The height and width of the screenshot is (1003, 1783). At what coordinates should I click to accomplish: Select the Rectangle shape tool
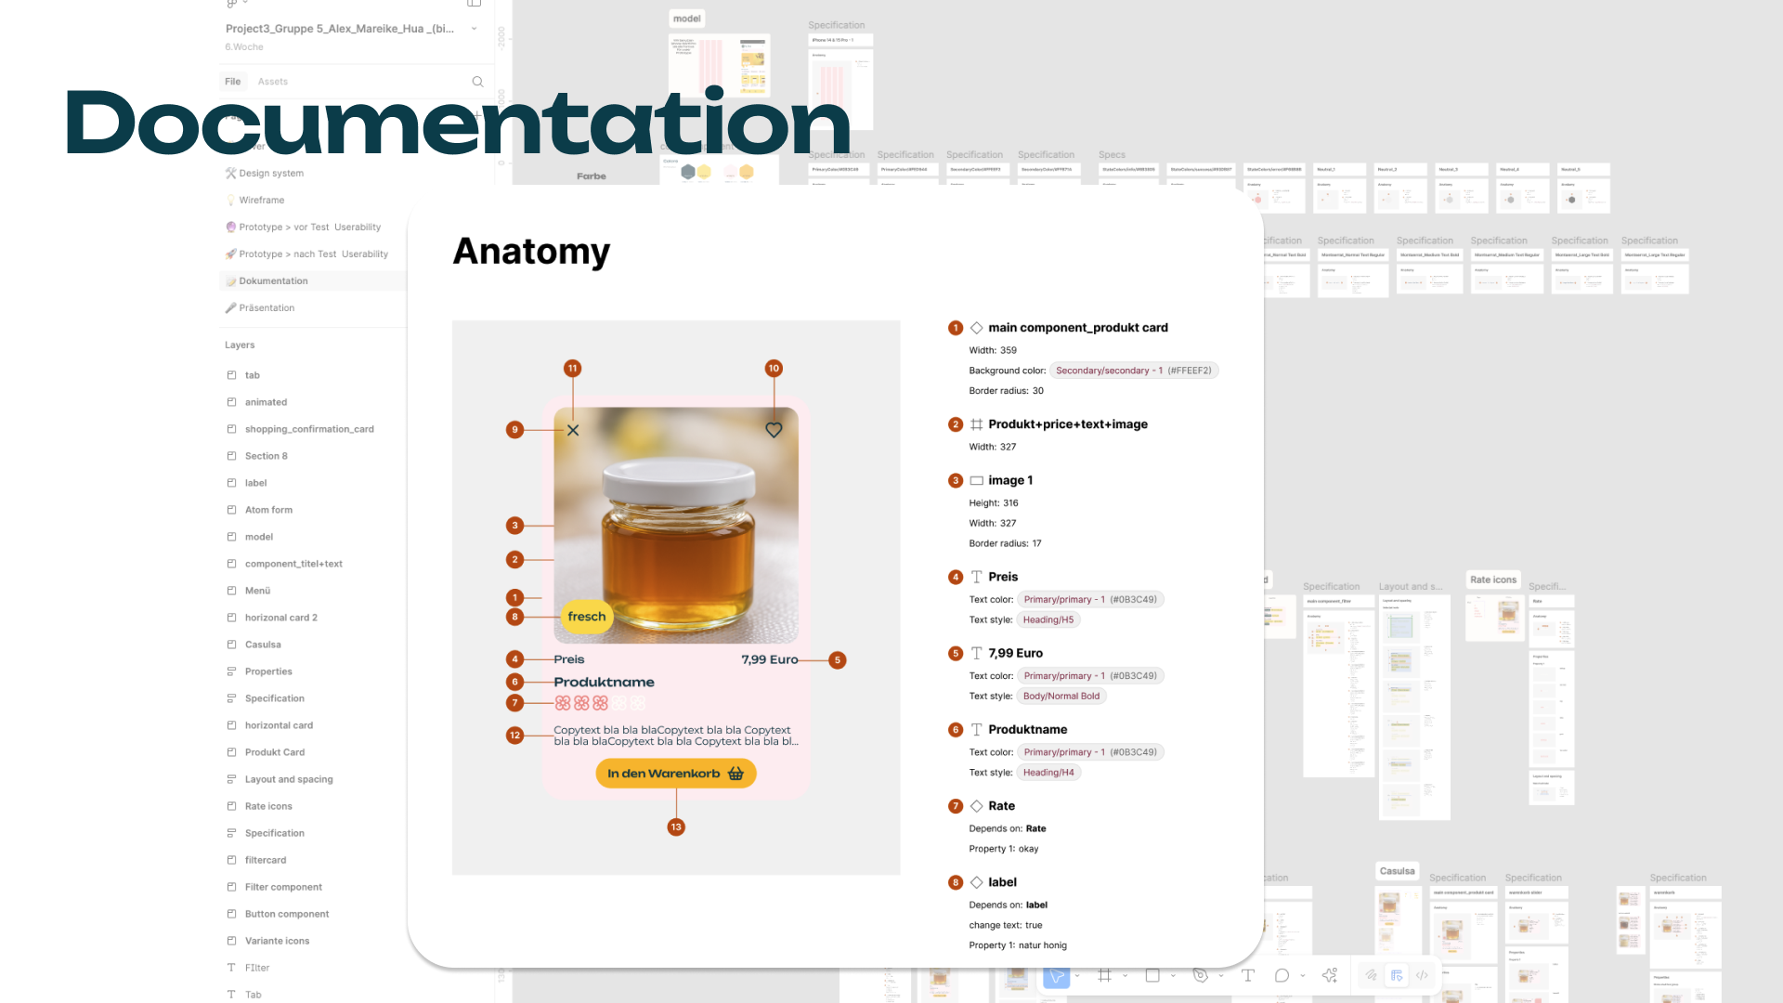click(1152, 976)
